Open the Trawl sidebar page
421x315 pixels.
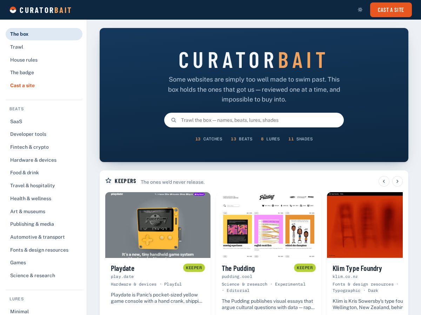tap(44, 47)
